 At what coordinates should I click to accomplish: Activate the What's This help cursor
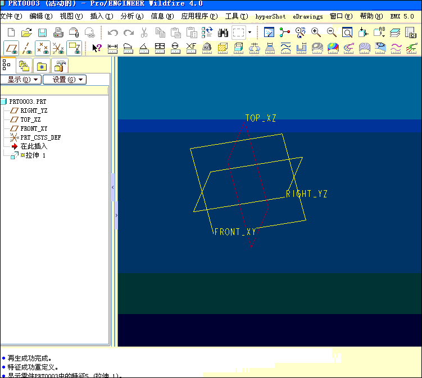pyautogui.click(x=97, y=48)
